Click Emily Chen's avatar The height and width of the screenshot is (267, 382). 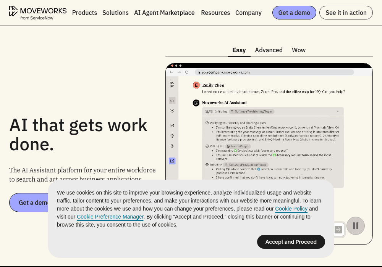(x=196, y=85)
